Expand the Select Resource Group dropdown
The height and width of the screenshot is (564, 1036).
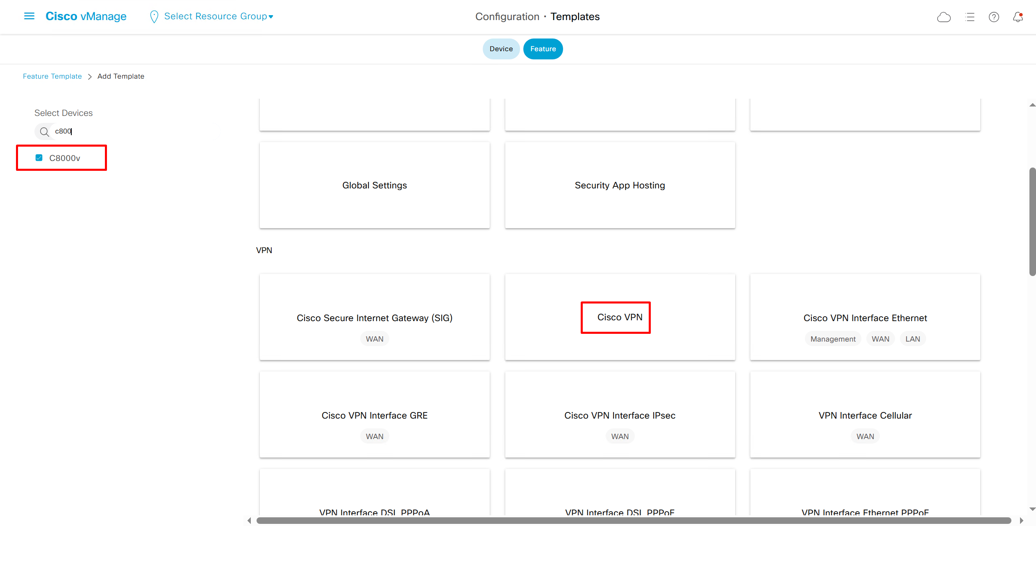(218, 16)
